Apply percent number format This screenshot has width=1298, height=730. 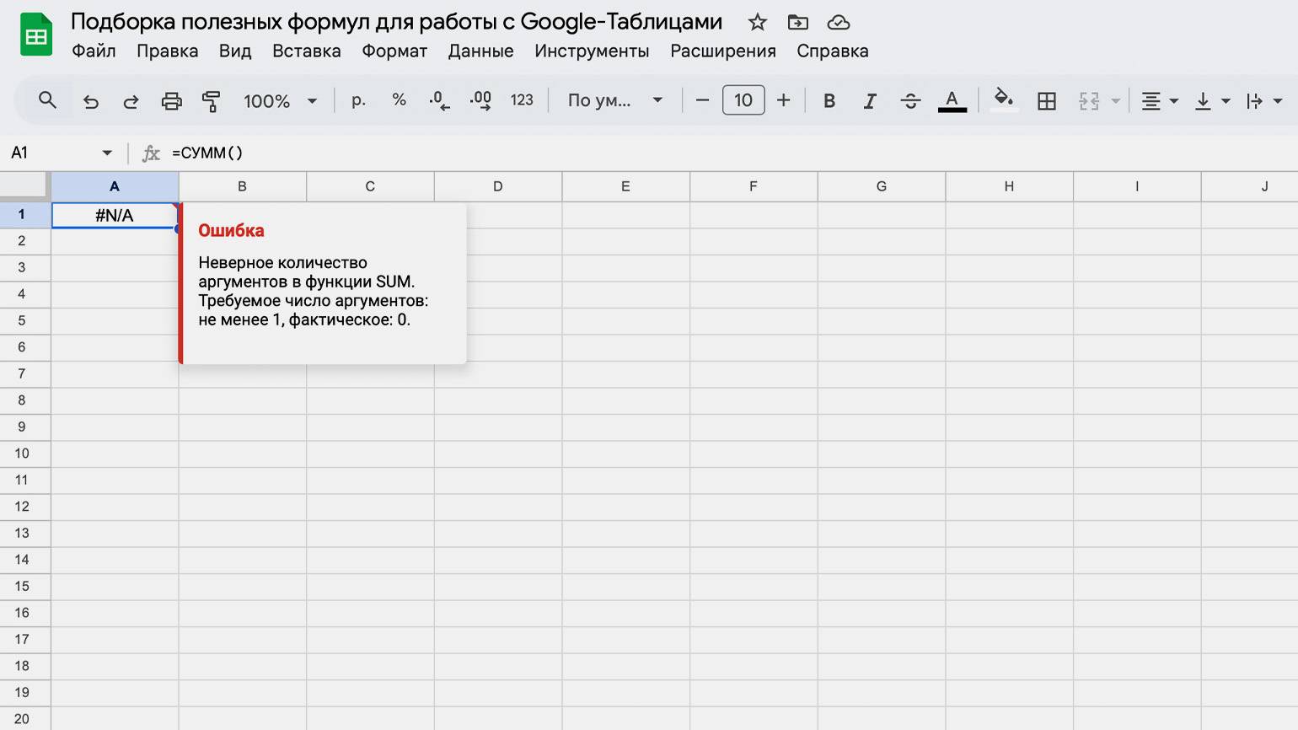point(399,100)
